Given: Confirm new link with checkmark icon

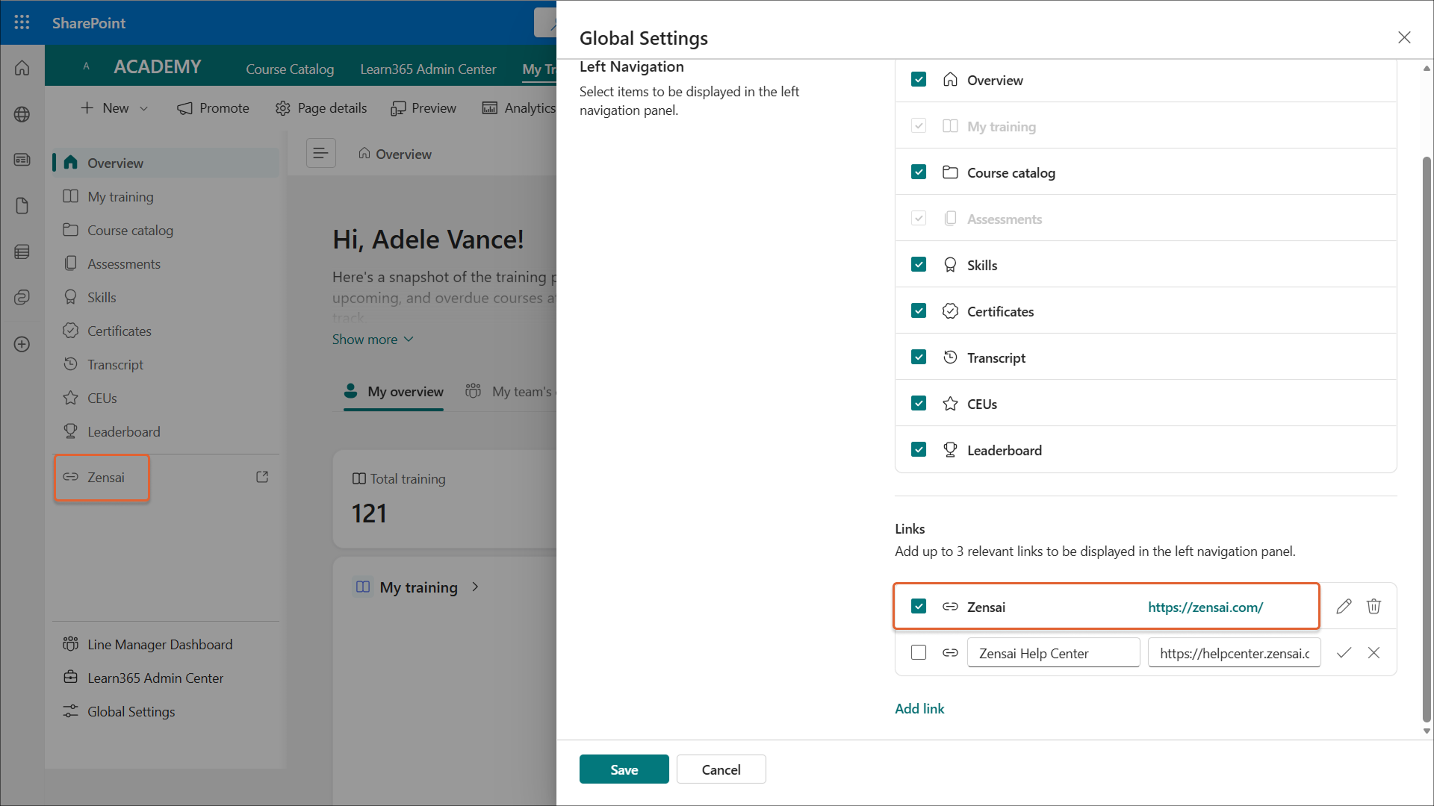Looking at the screenshot, I should [1344, 653].
